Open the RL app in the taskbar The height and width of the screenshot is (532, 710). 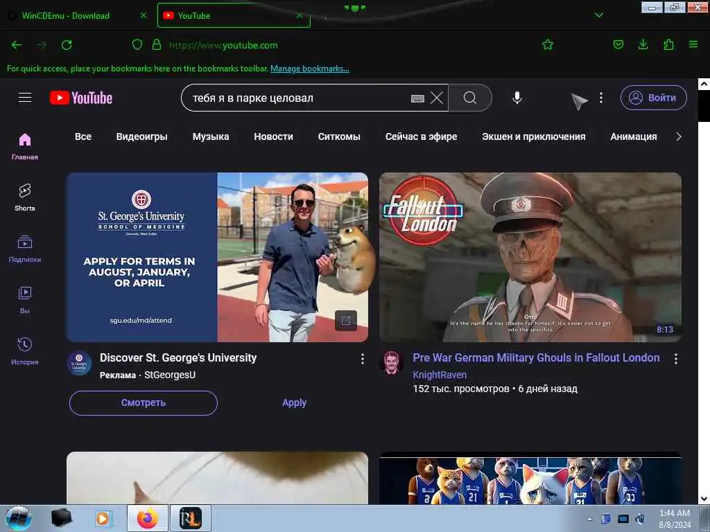click(190, 518)
